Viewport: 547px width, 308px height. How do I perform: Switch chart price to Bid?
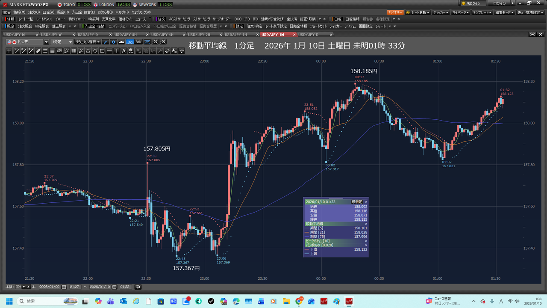pos(130,42)
